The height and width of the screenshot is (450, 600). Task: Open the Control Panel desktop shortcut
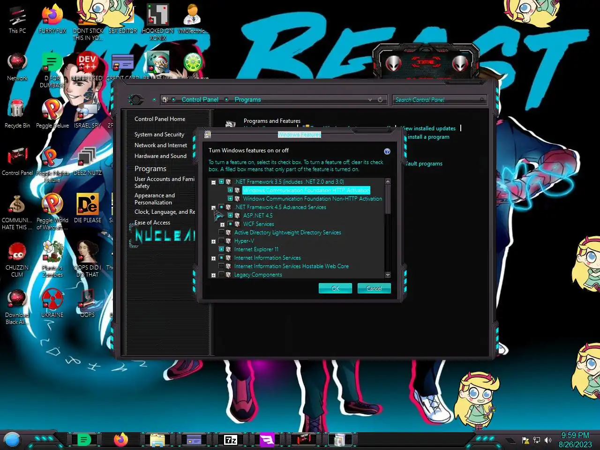click(x=17, y=161)
